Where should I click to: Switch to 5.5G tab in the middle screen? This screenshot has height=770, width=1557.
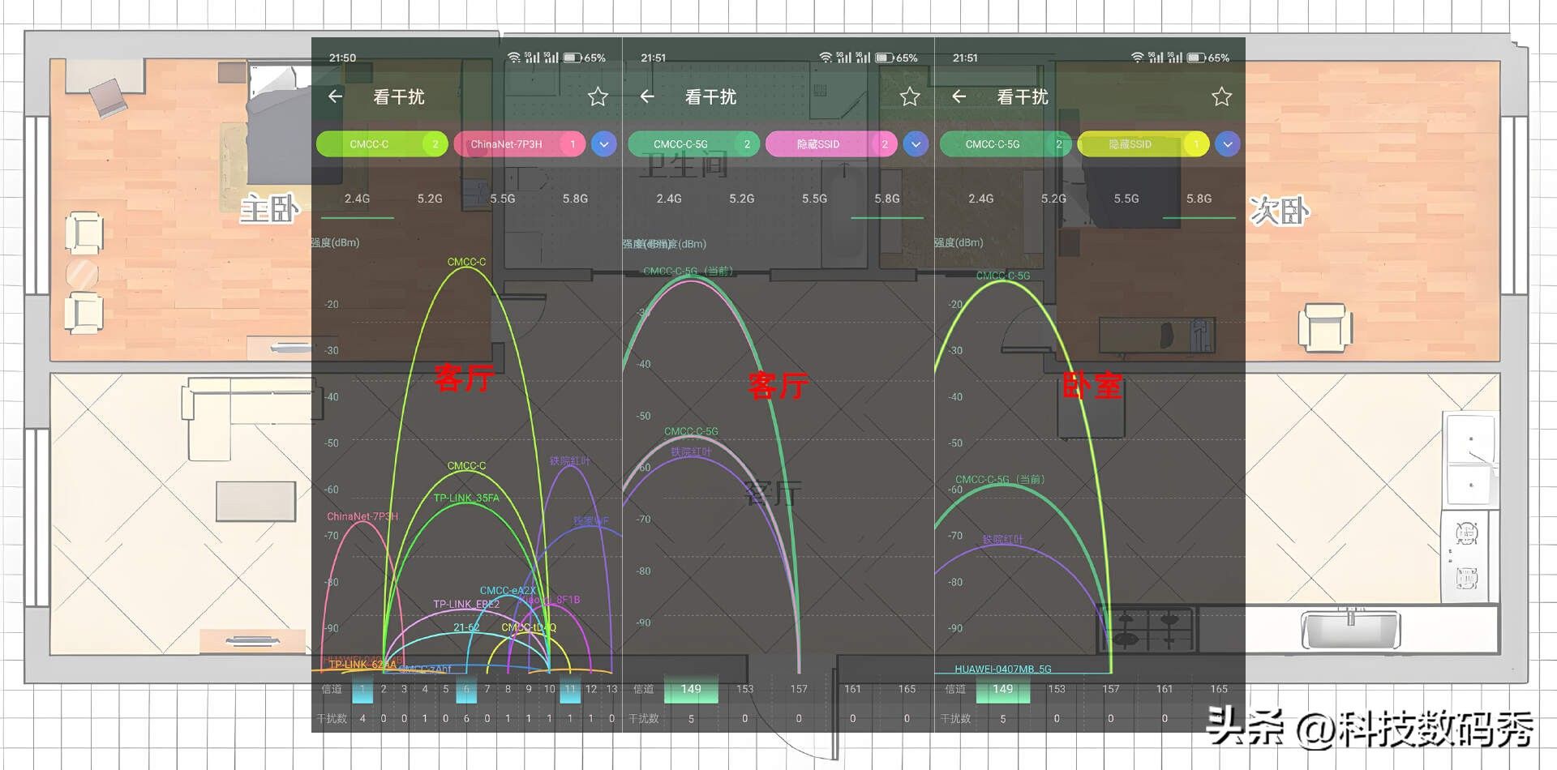[x=814, y=199]
